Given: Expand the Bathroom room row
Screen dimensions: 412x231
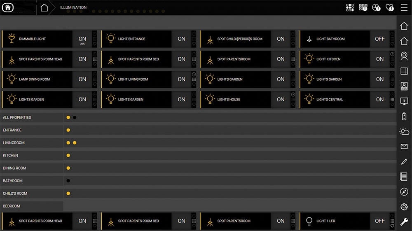Looking at the screenshot, I should pyautogui.click(x=13, y=181).
